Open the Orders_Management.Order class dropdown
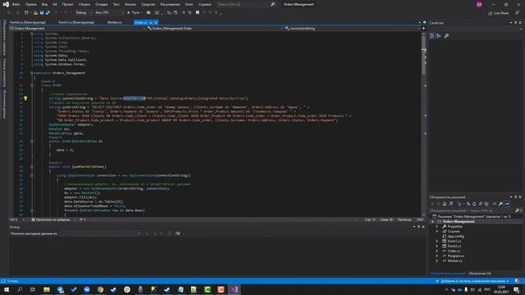Viewport: 525px width, 295px height. pyautogui.click(x=214, y=29)
